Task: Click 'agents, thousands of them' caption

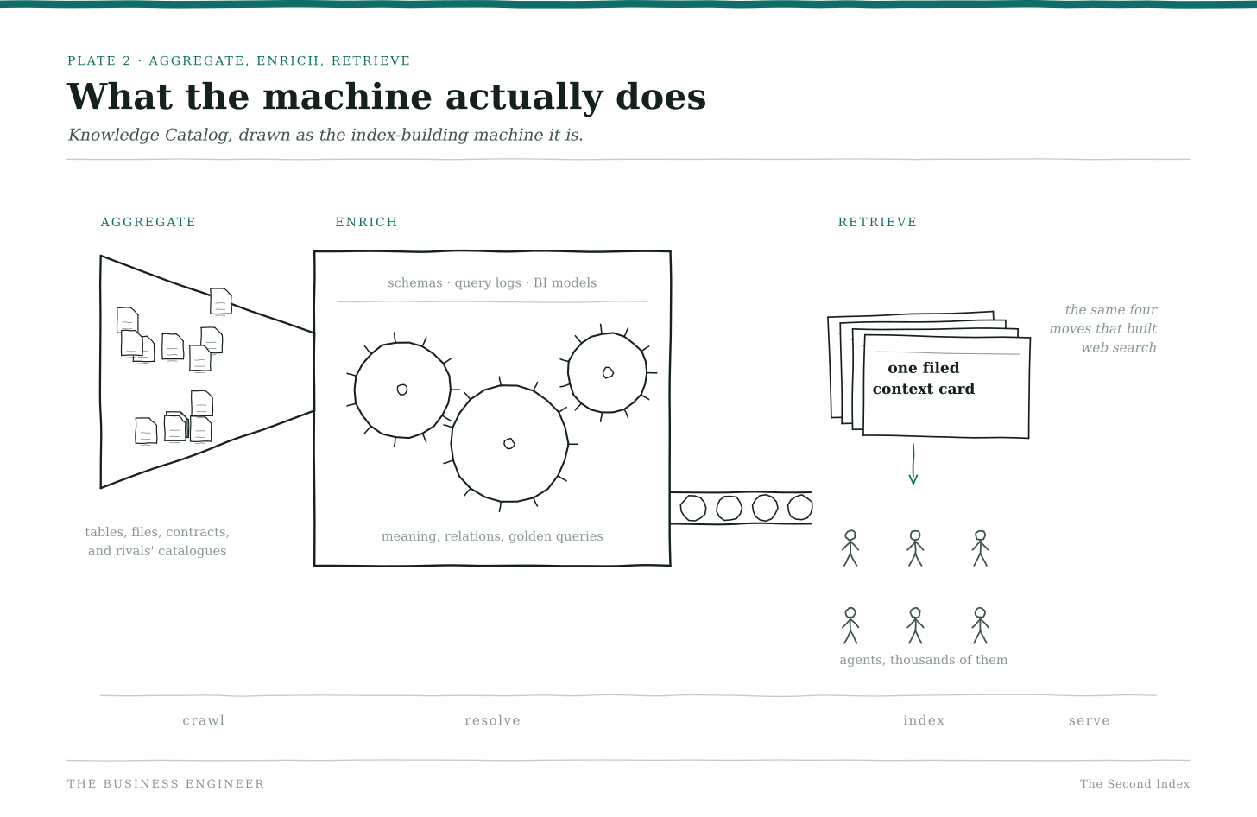Action: point(924,660)
